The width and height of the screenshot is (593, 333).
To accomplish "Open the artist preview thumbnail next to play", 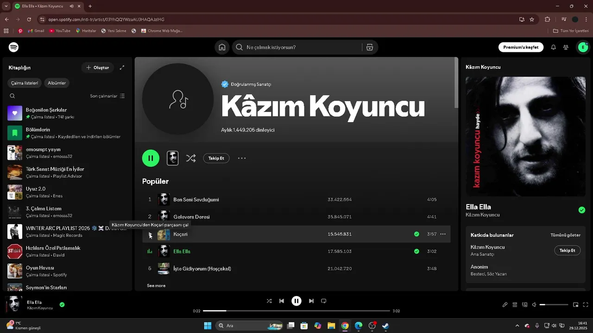I will [172, 158].
